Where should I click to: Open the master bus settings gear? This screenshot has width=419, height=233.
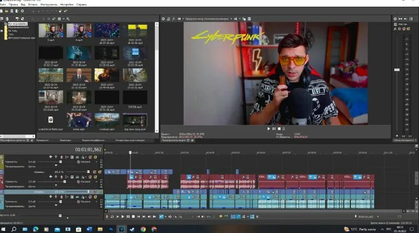pyautogui.click(x=395, y=19)
